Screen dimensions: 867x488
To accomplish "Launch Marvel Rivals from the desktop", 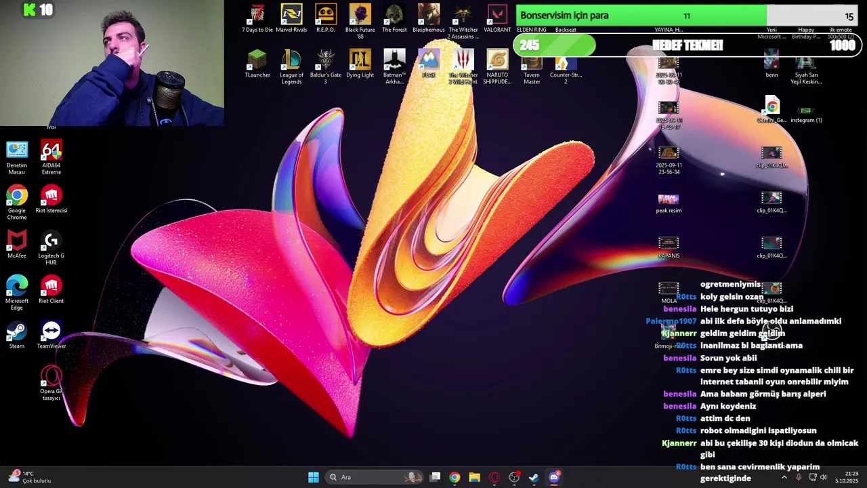I will click(291, 18).
